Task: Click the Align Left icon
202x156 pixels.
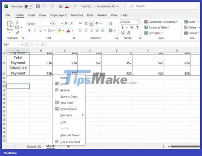Action: pyautogui.click(x=81, y=30)
